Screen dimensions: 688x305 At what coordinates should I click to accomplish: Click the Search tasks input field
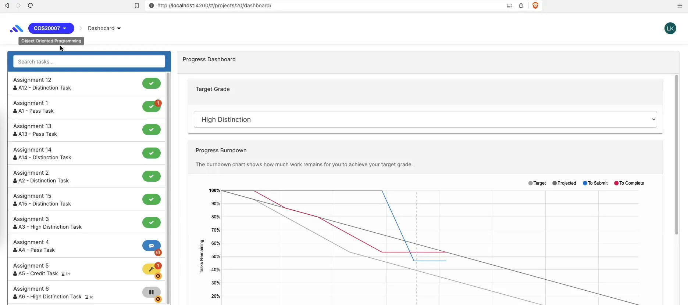[x=89, y=62]
